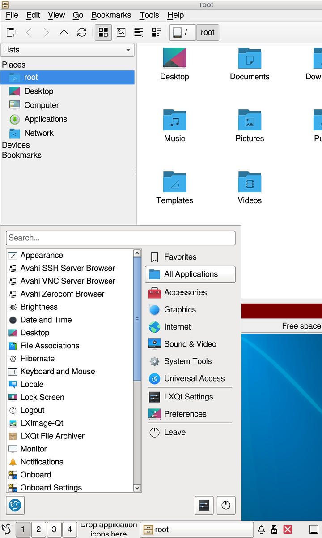This screenshot has width=322, height=538.
Task: Go up to the parent folder
Action: pos(64,32)
